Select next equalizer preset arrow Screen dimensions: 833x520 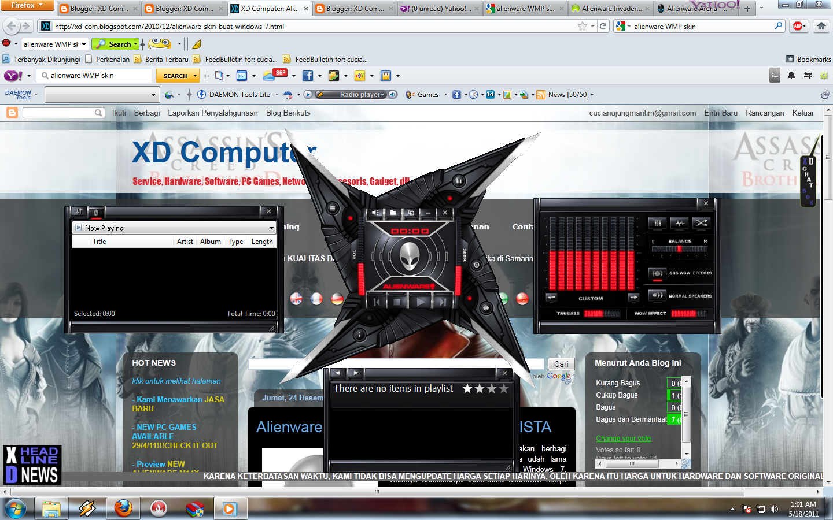coord(633,298)
